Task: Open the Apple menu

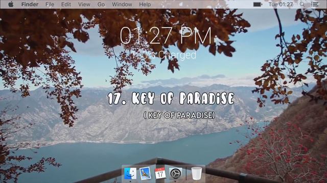Action: click(x=11, y=4)
